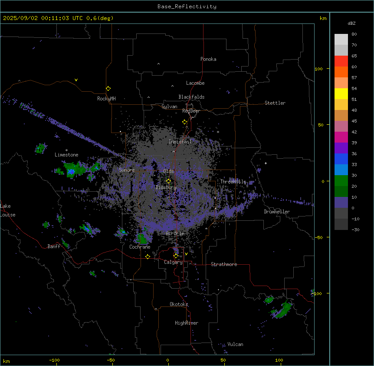The image size is (374, 366).
Task: Click the 45 value on the dBZ legend
Action: click(x=354, y=121)
